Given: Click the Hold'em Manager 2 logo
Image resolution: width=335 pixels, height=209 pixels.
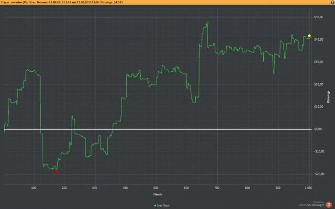Looking at the screenshot, I should (x=315, y=205).
